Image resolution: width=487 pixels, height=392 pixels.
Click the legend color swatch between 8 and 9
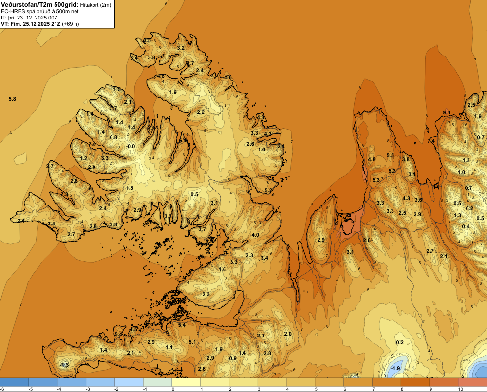click(415, 382)
